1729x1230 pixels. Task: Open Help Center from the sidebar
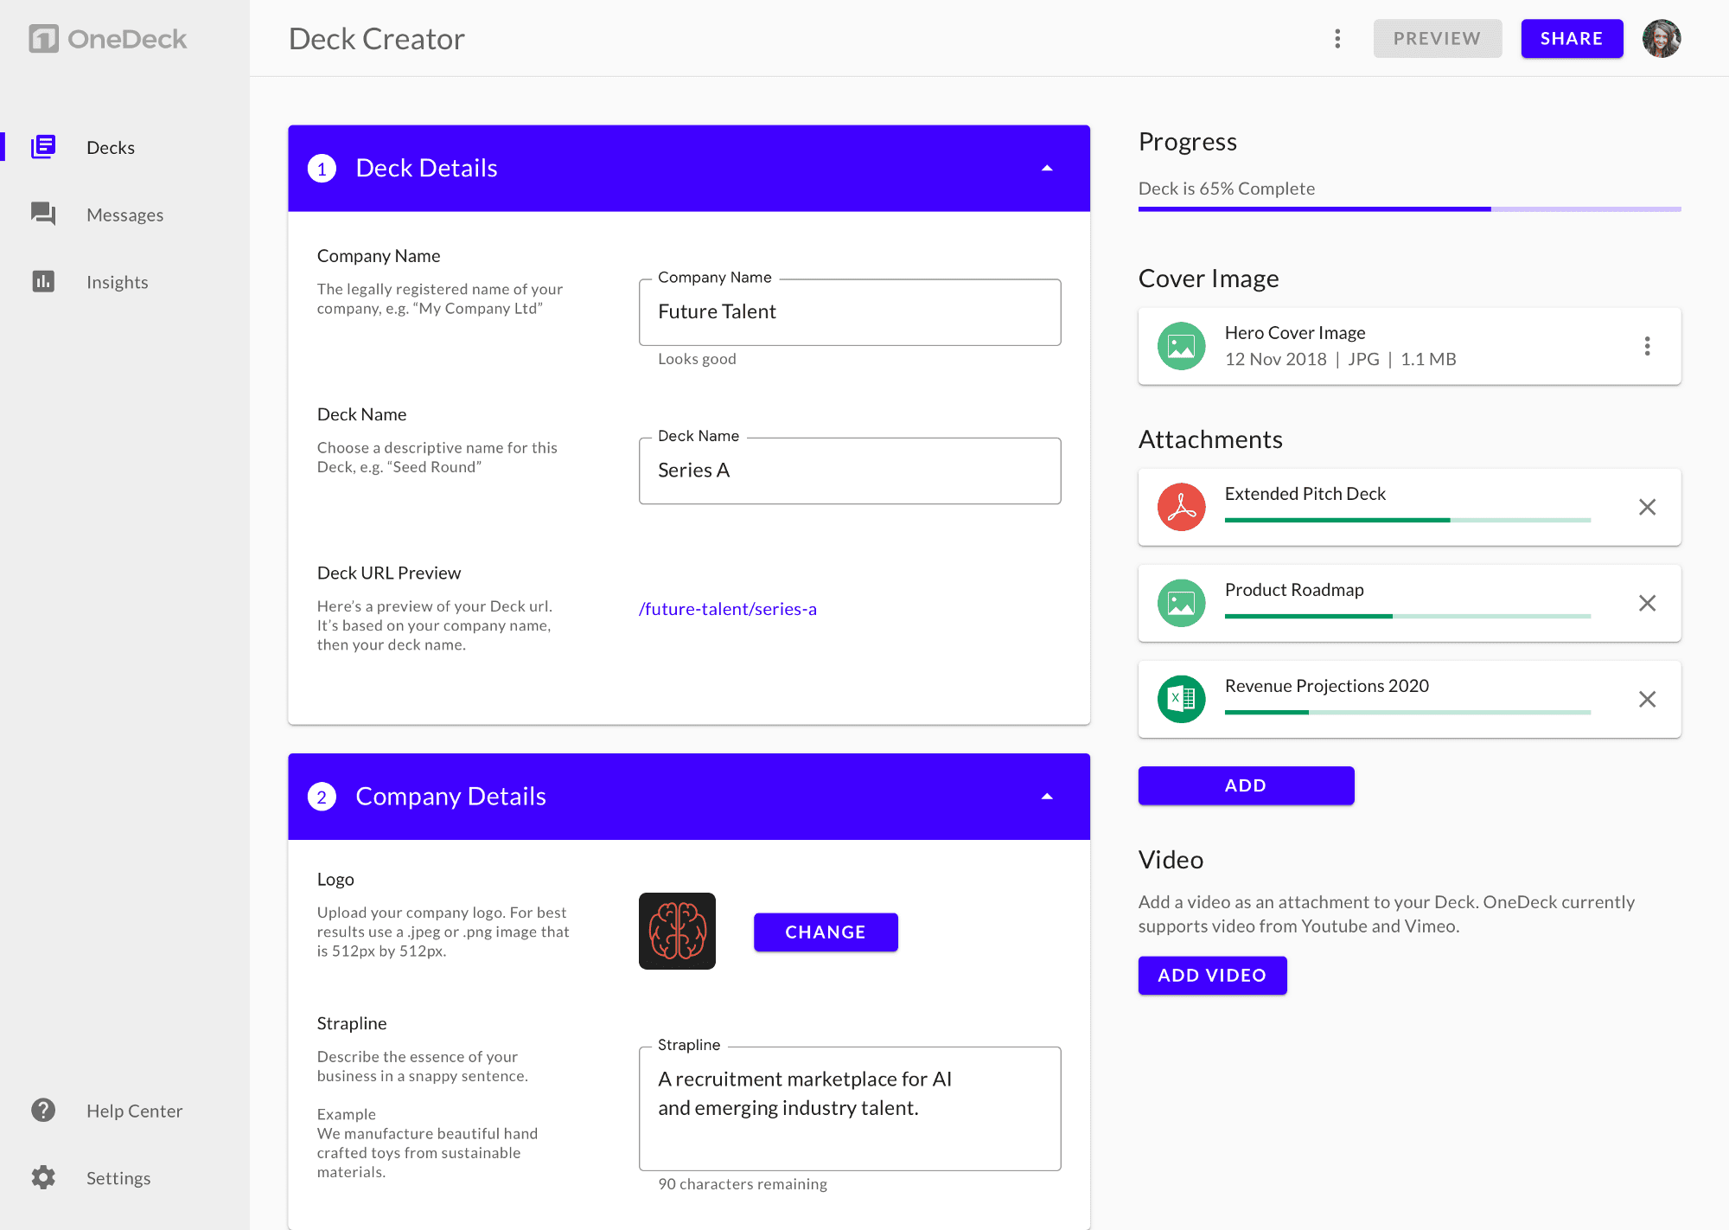point(134,1111)
